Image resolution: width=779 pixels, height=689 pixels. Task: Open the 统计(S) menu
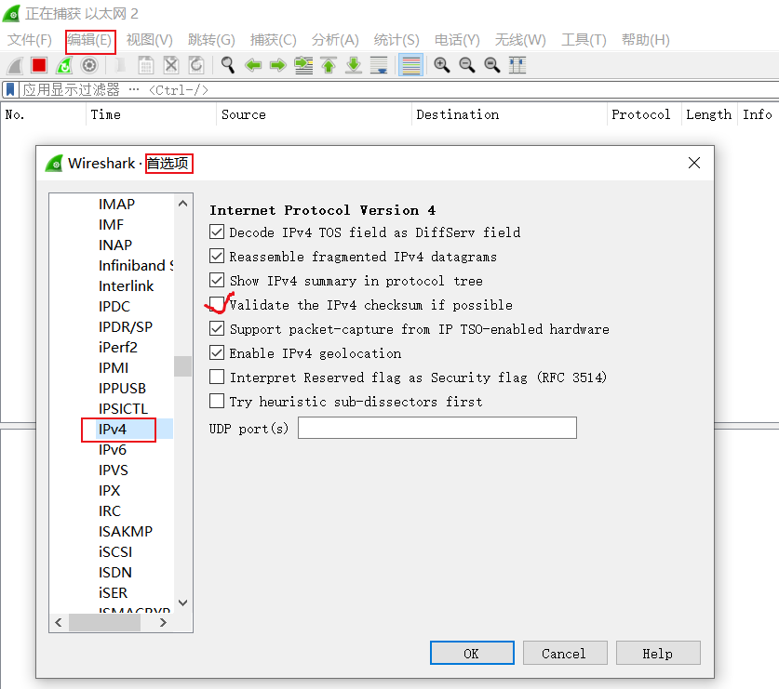[x=396, y=40]
